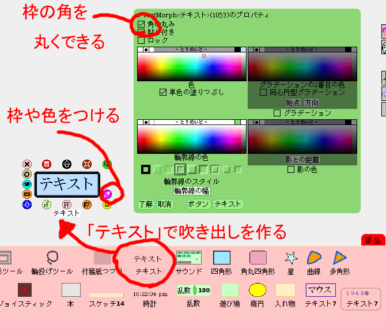Viewport: 386px width, 321px height.
Task: Click the magenta eyedropper property handle
Action: point(107,194)
